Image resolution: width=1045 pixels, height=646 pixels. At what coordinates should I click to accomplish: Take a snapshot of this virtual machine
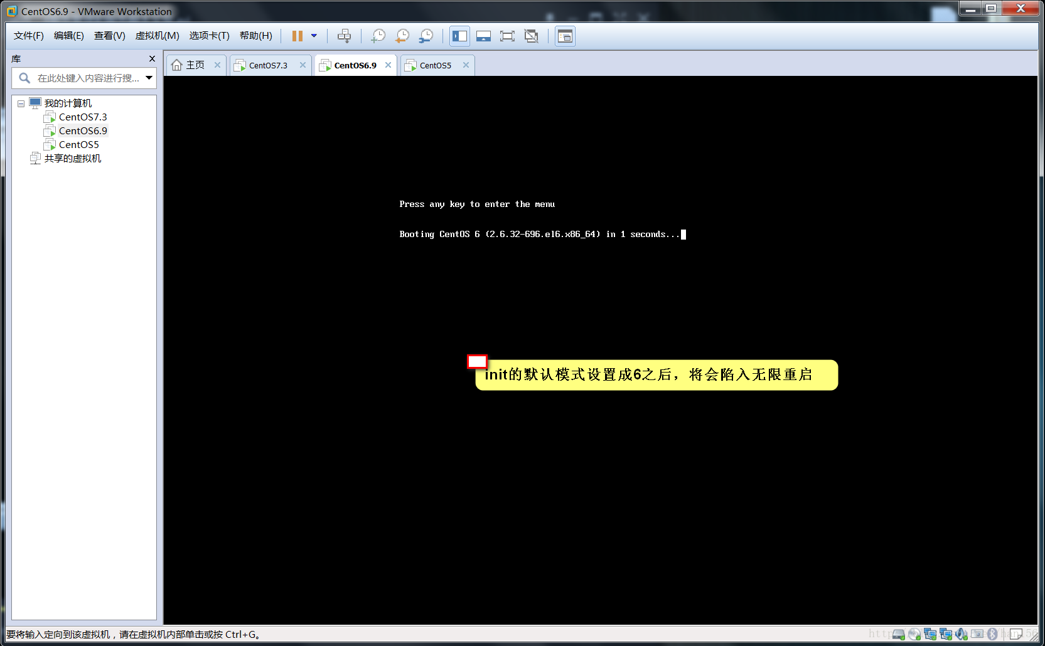coord(378,36)
